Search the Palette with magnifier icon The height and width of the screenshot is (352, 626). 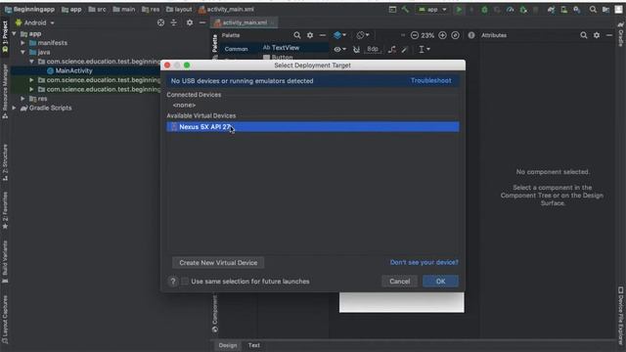tap(297, 35)
